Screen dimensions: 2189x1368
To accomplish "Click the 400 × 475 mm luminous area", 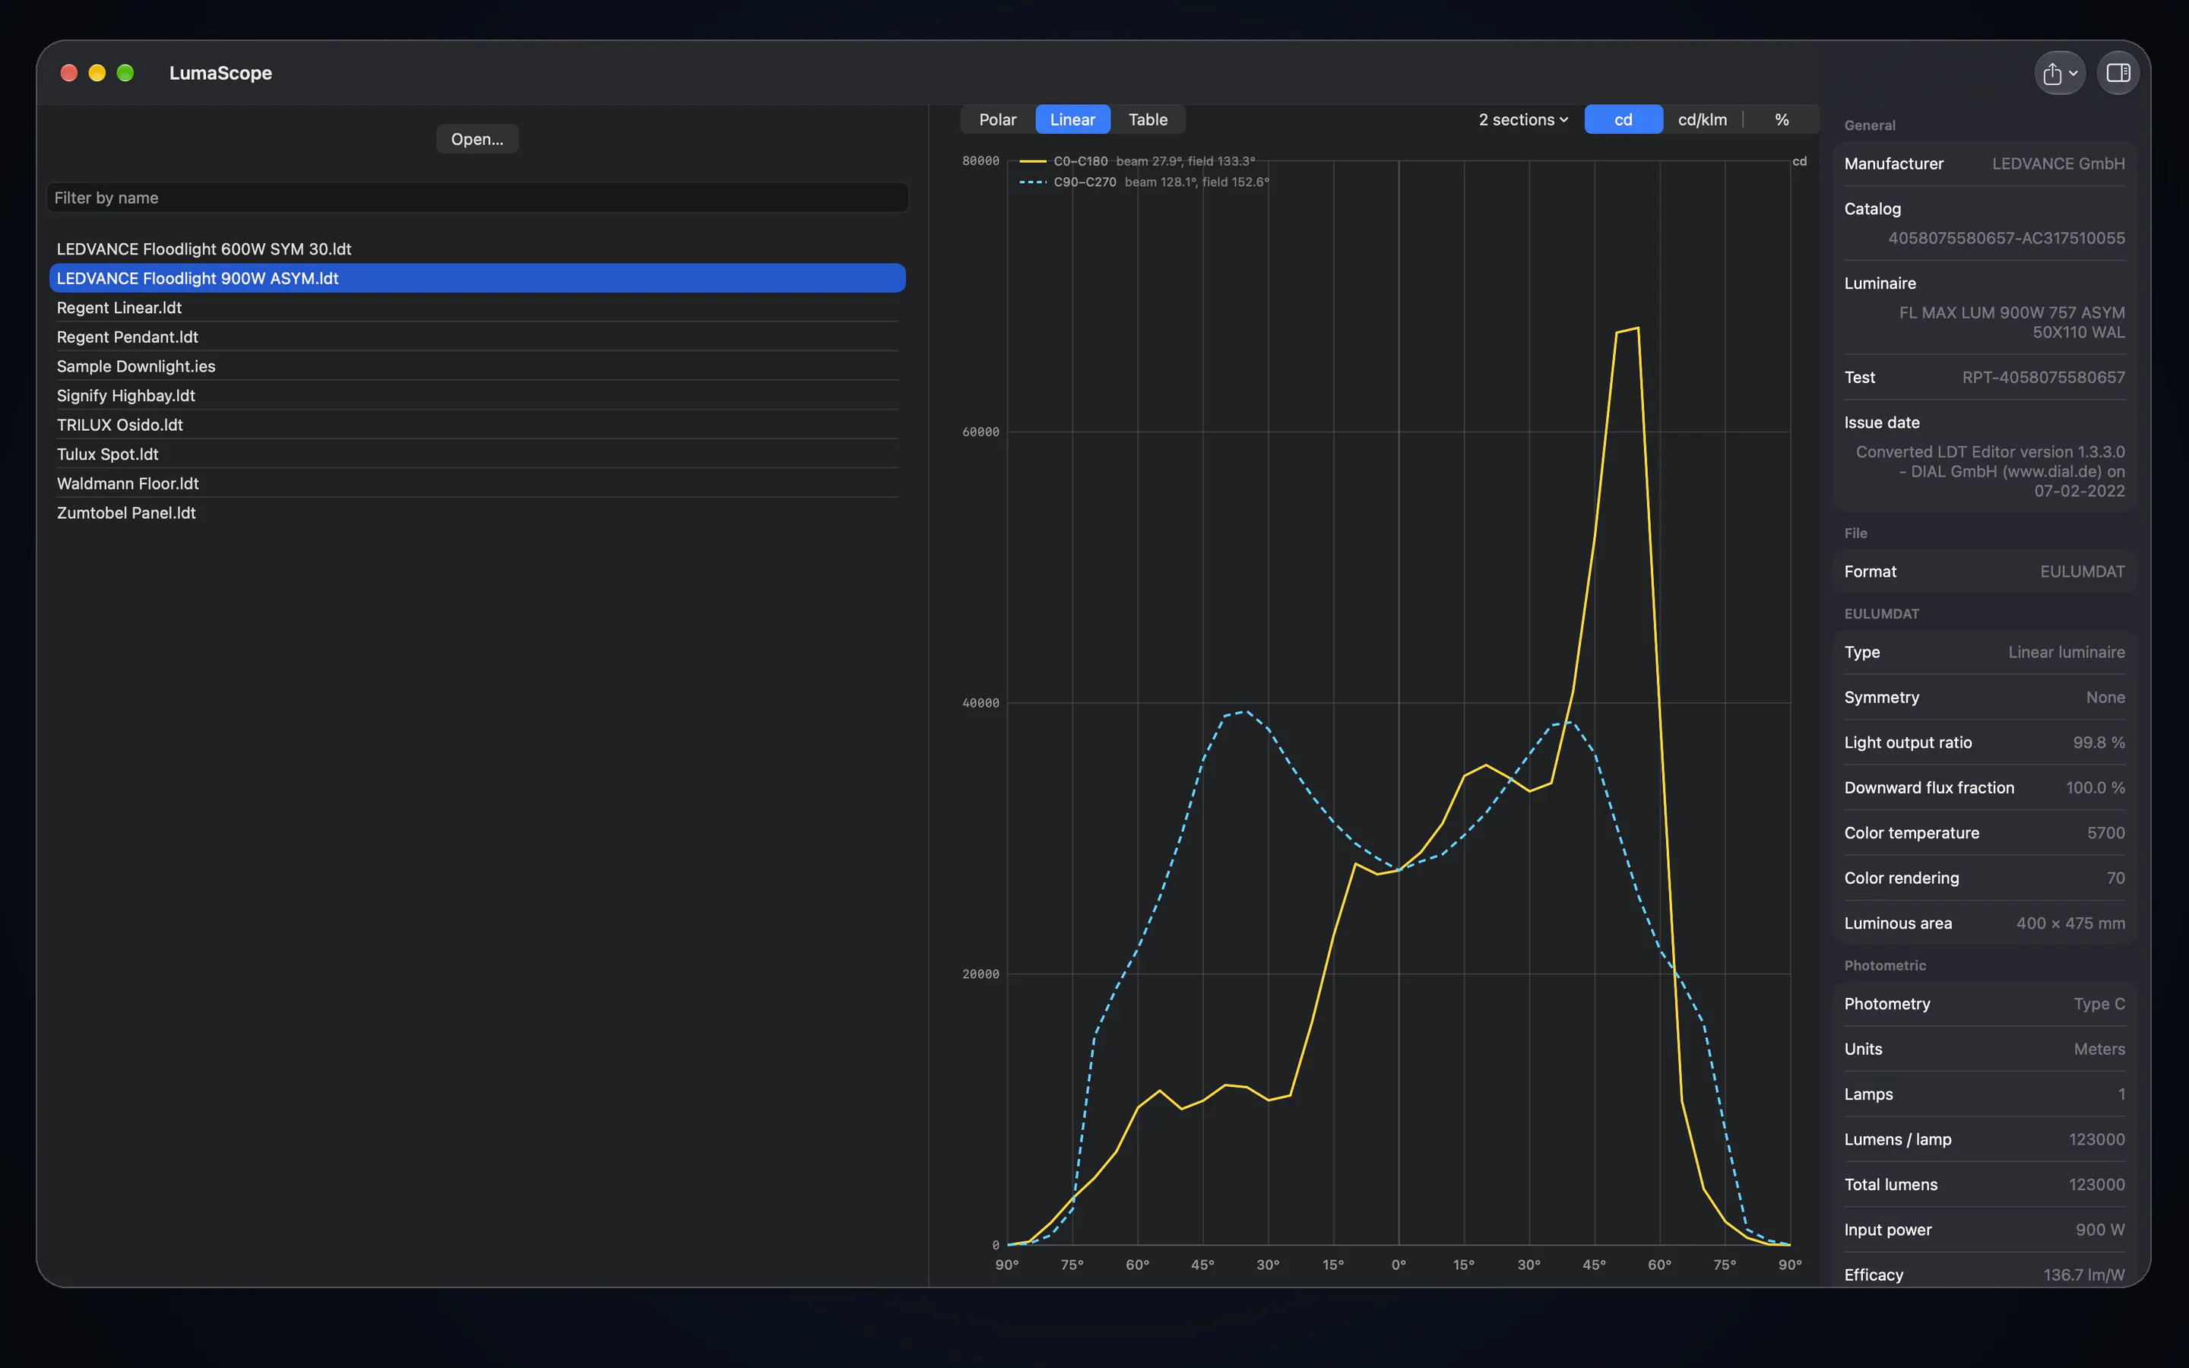I will (2070, 923).
